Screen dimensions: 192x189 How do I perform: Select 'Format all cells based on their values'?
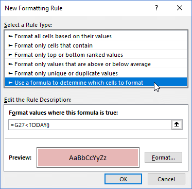point(96,36)
